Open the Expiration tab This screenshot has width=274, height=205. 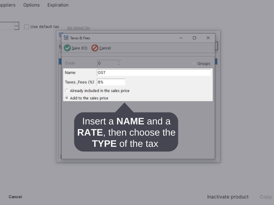click(58, 5)
